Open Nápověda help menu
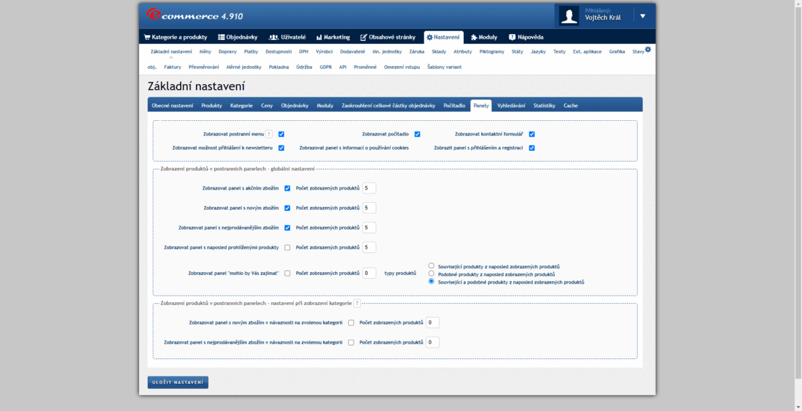 coord(526,37)
